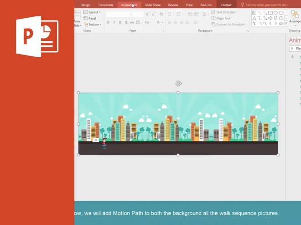Viewport: 301px width, 225px height.
Task: Open the Text Direction dropdown
Action: [226, 12]
